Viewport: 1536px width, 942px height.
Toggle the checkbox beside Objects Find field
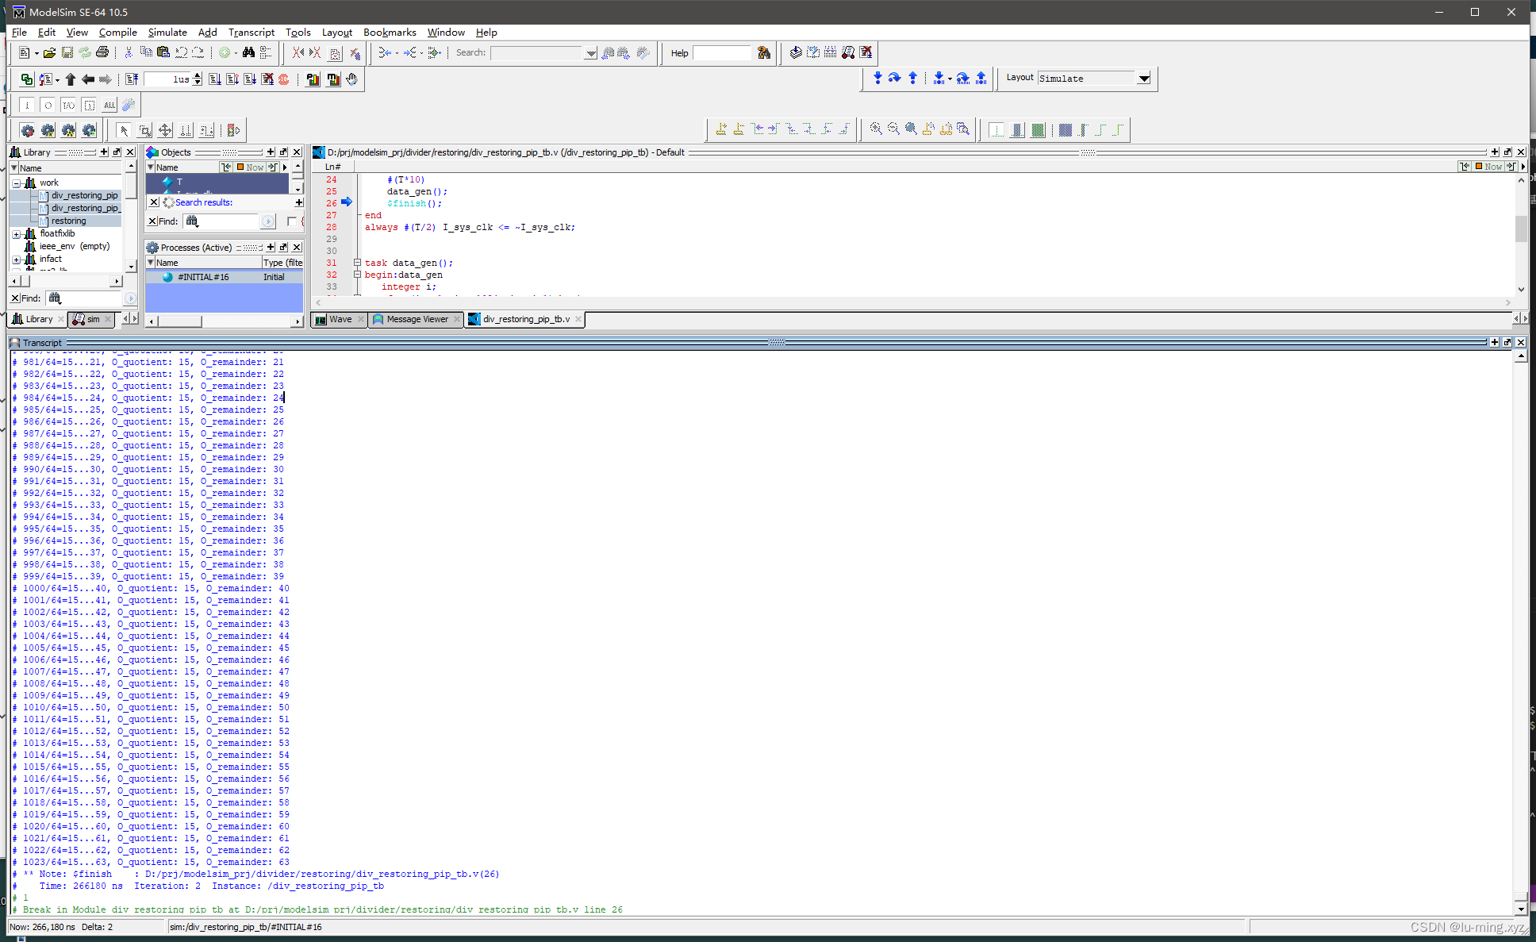(291, 221)
